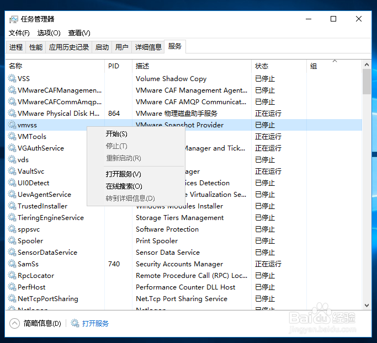The image size is (377, 343).
Task: Click the UI0Detect service gear icon
Action: [12, 183]
